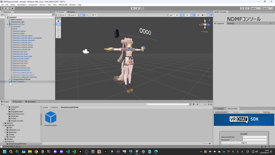Click PoteSuto in the breadcrumb path
275x155 pixels.
[x=54, y=107]
